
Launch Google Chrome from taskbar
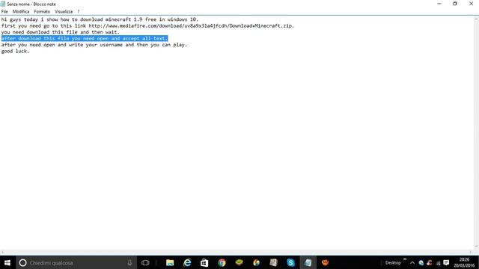point(222,262)
